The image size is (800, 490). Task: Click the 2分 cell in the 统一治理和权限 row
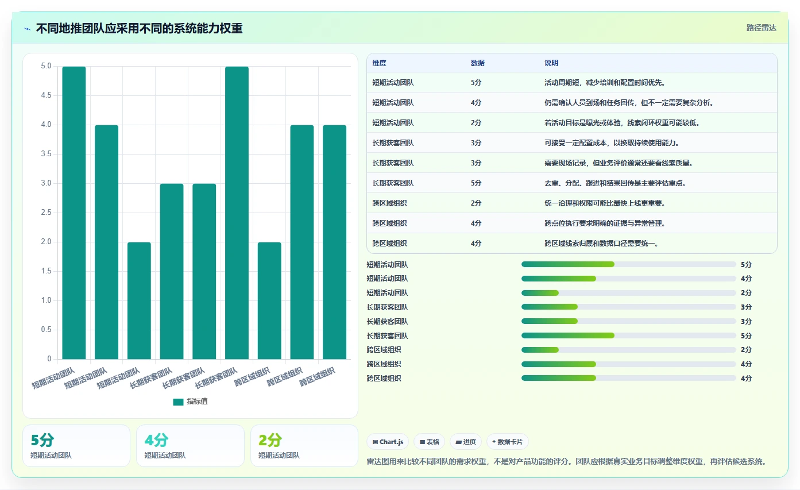[x=476, y=203]
